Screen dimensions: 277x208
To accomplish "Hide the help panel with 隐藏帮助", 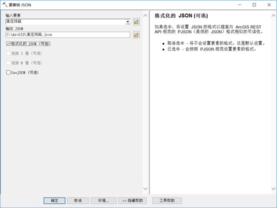I will [x=132, y=200].
